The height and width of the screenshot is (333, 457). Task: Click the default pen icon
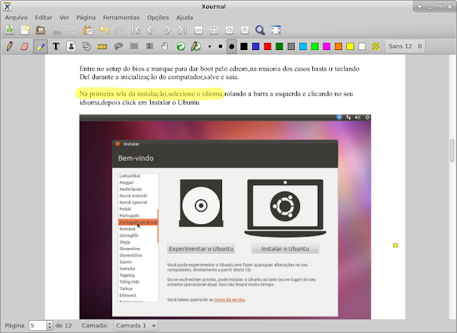pyautogui.click(x=196, y=46)
